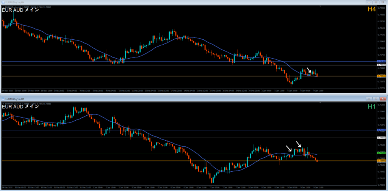Click the green H1 timeframe label

coord(371,107)
